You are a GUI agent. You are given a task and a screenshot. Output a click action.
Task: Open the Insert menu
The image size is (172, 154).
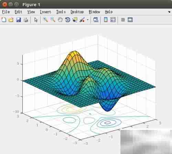pyautogui.click(x=45, y=12)
